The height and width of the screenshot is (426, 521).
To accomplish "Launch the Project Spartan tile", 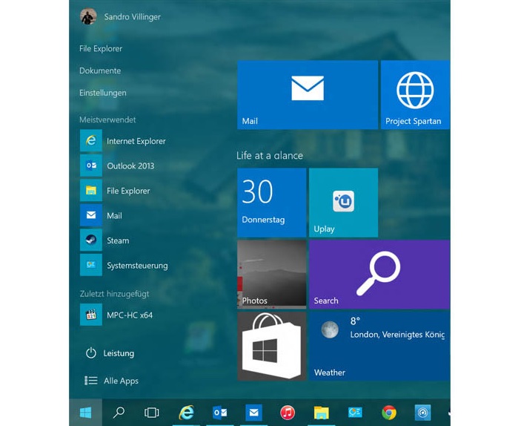I will (415, 95).
